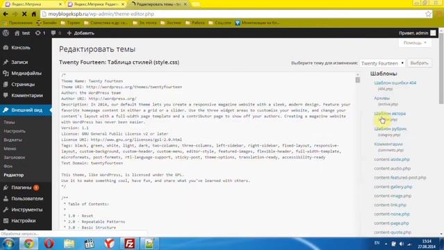444x250 pixels.
Task: Click the browser back arrow
Action: (x=6, y=14)
